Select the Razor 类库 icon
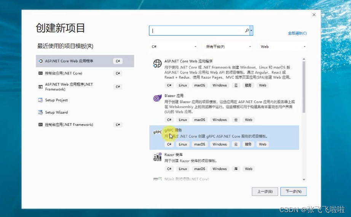Image resolution: width=351 pixels, height=217 pixels. [x=157, y=157]
